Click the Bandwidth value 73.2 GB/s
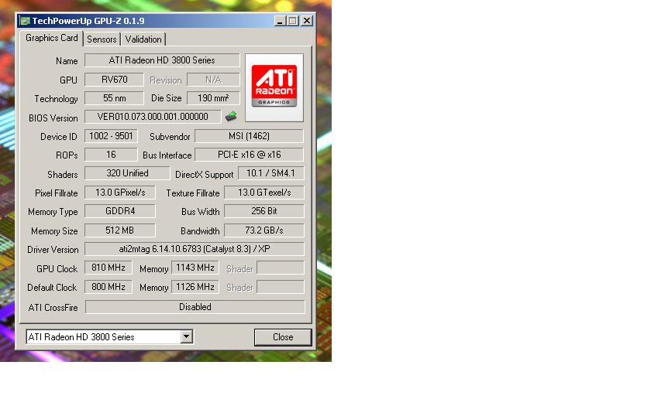 [x=264, y=230]
